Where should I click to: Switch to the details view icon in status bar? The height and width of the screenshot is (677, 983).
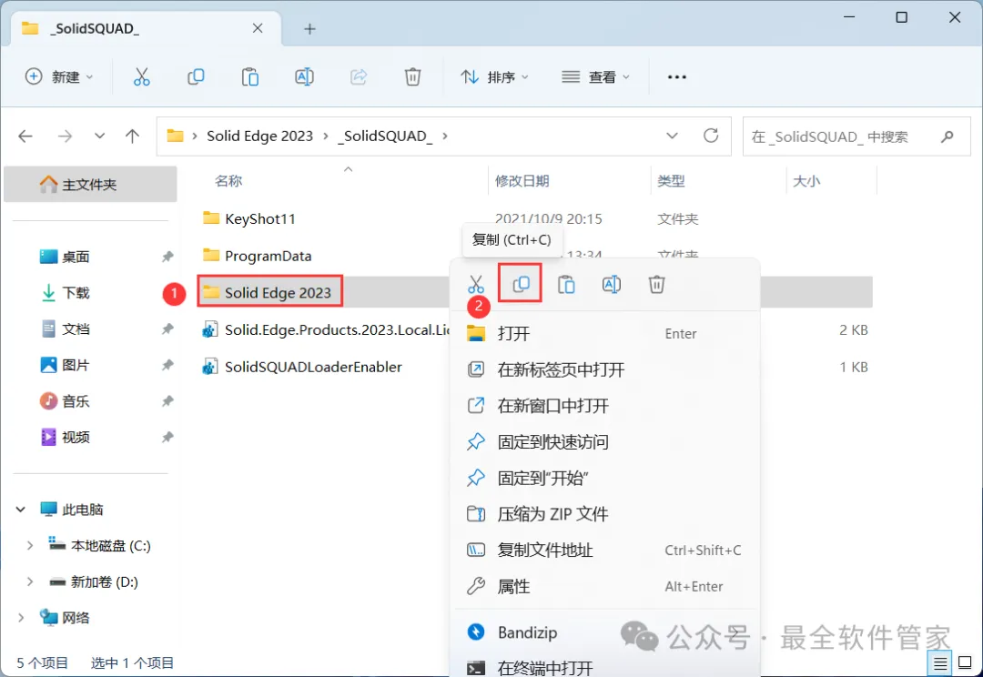tap(939, 662)
